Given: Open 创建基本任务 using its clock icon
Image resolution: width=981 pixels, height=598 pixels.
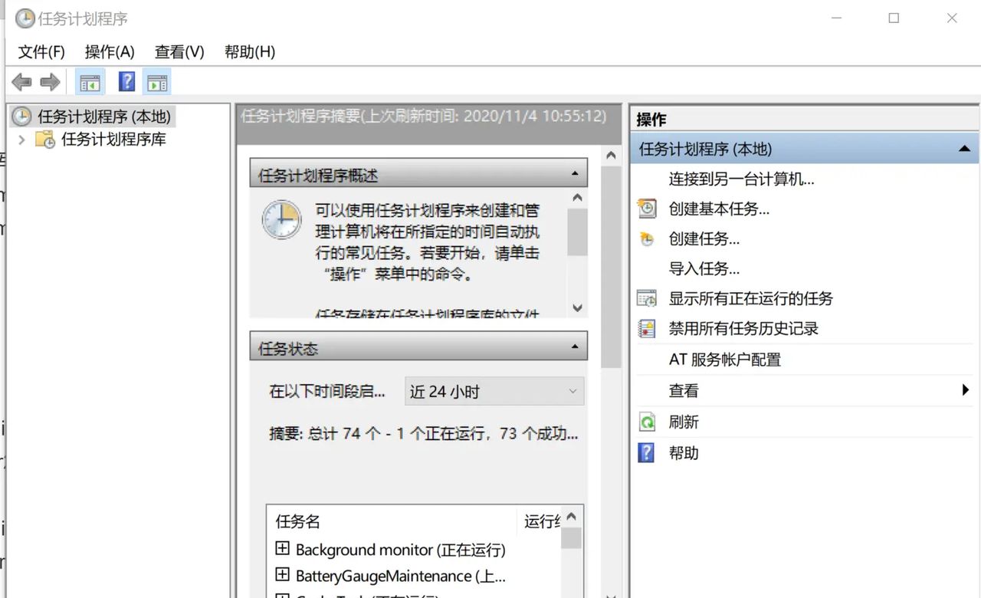Looking at the screenshot, I should (x=646, y=209).
